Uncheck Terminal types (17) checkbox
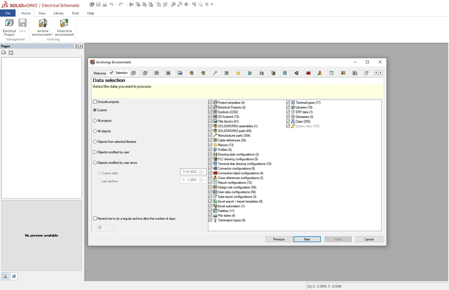 [x=288, y=102]
